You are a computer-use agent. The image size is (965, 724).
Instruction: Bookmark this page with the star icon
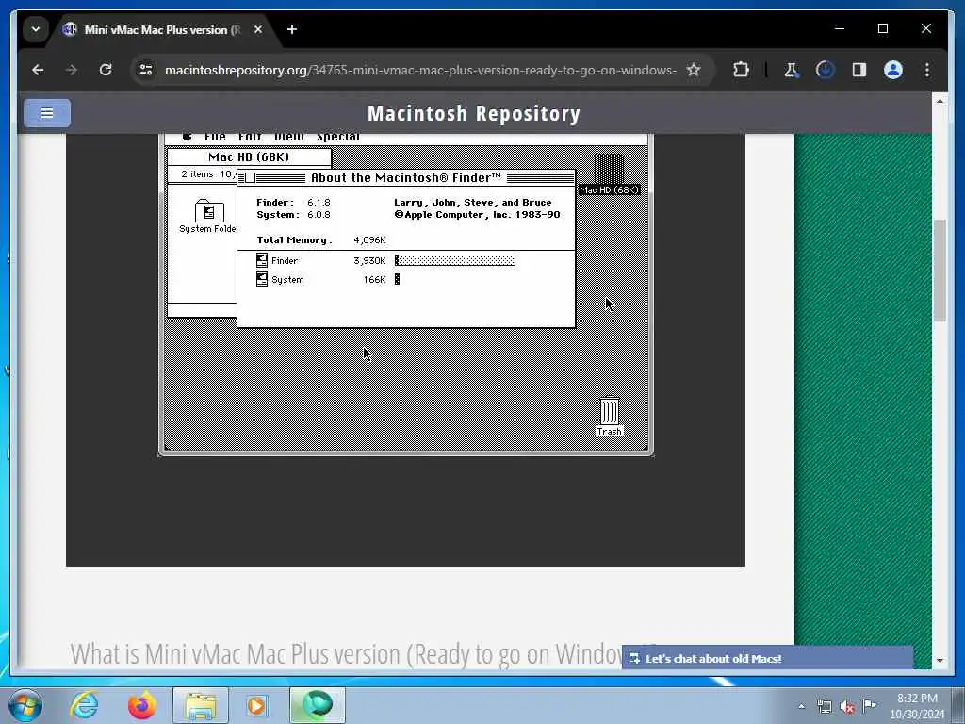click(x=694, y=70)
